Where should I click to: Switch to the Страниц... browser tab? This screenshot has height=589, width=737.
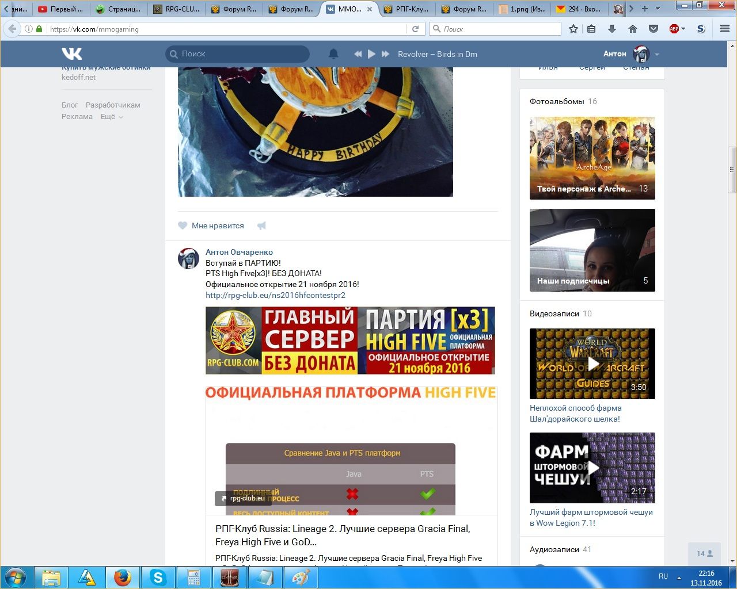(x=118, y=9)
